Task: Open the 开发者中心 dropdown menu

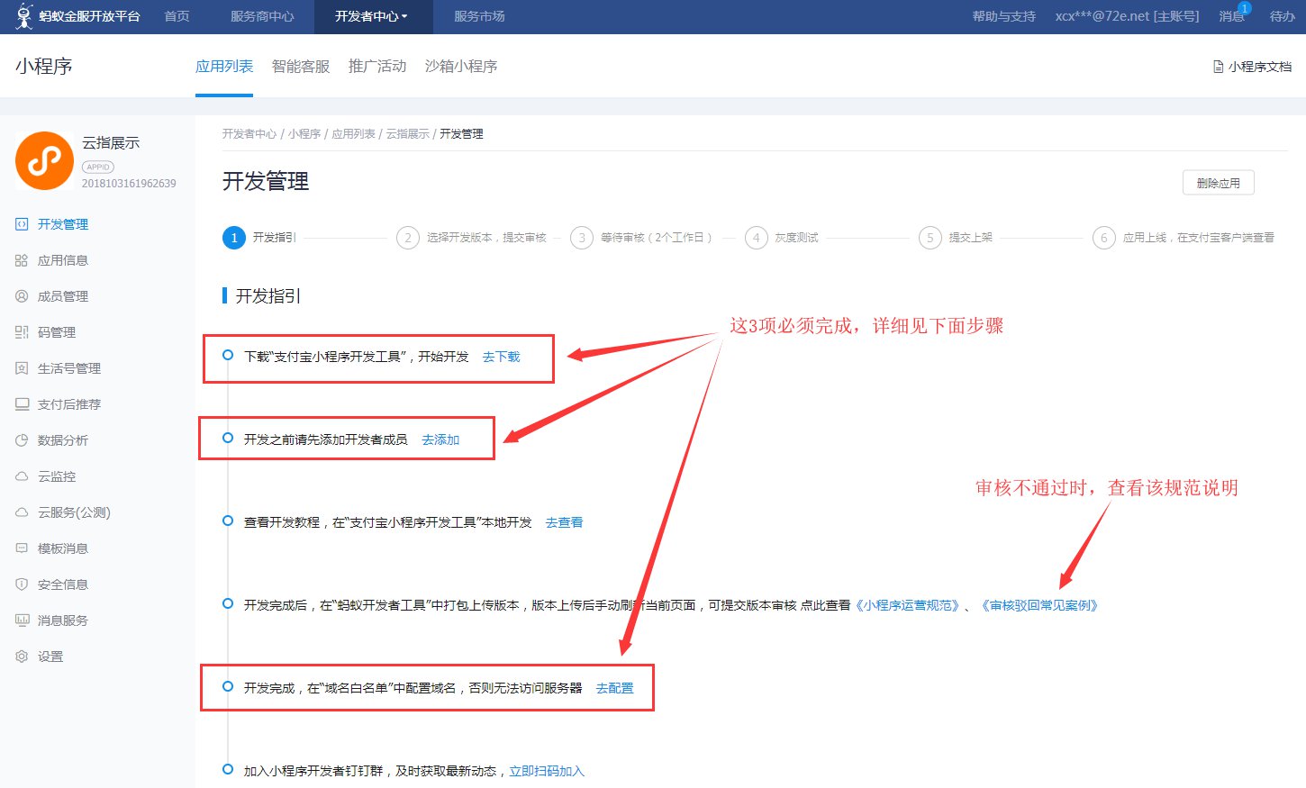Action: [x=372, y=16]
